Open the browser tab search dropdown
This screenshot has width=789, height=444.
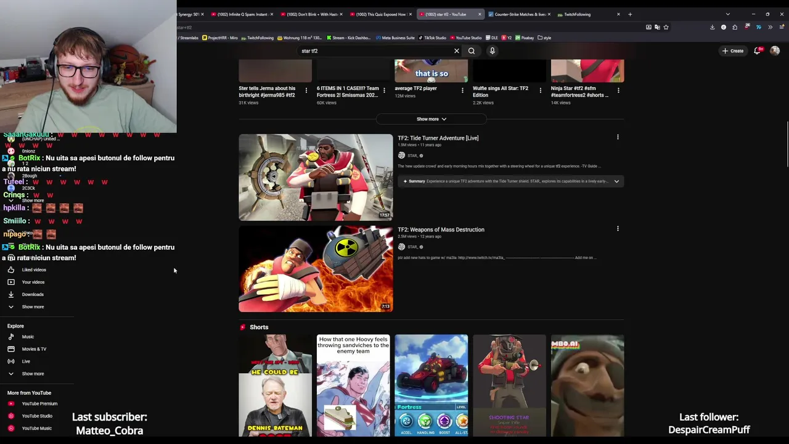click(727, 14)
